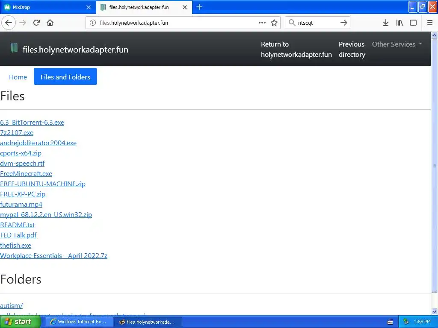The width and height of the screenshot is (438, 328).
Task: Open the Home nav tab
Action: [x=18, y=77]
